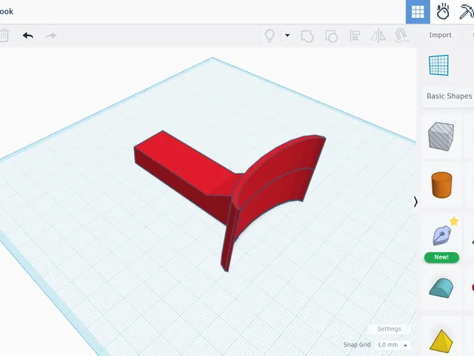Delete selection with trash icon
The image size is (474, 356).
click(x=4, y=36)
